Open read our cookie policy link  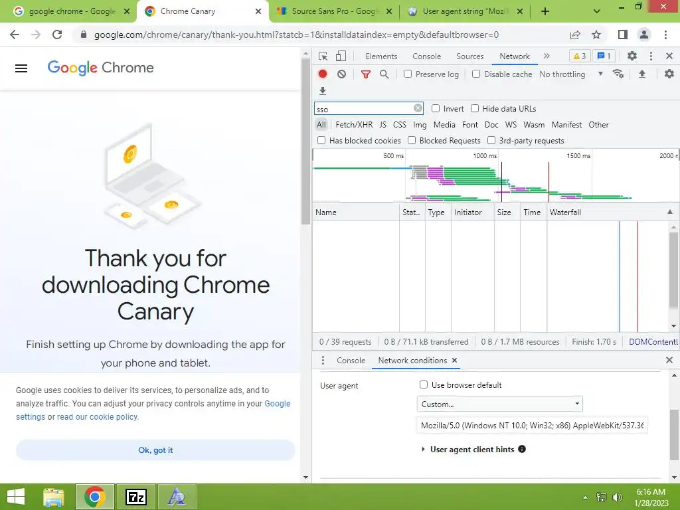97,417
